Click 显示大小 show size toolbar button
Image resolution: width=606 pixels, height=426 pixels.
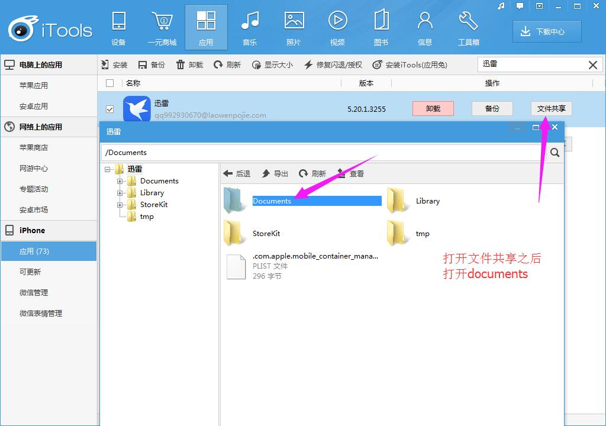tap(272, 64)
